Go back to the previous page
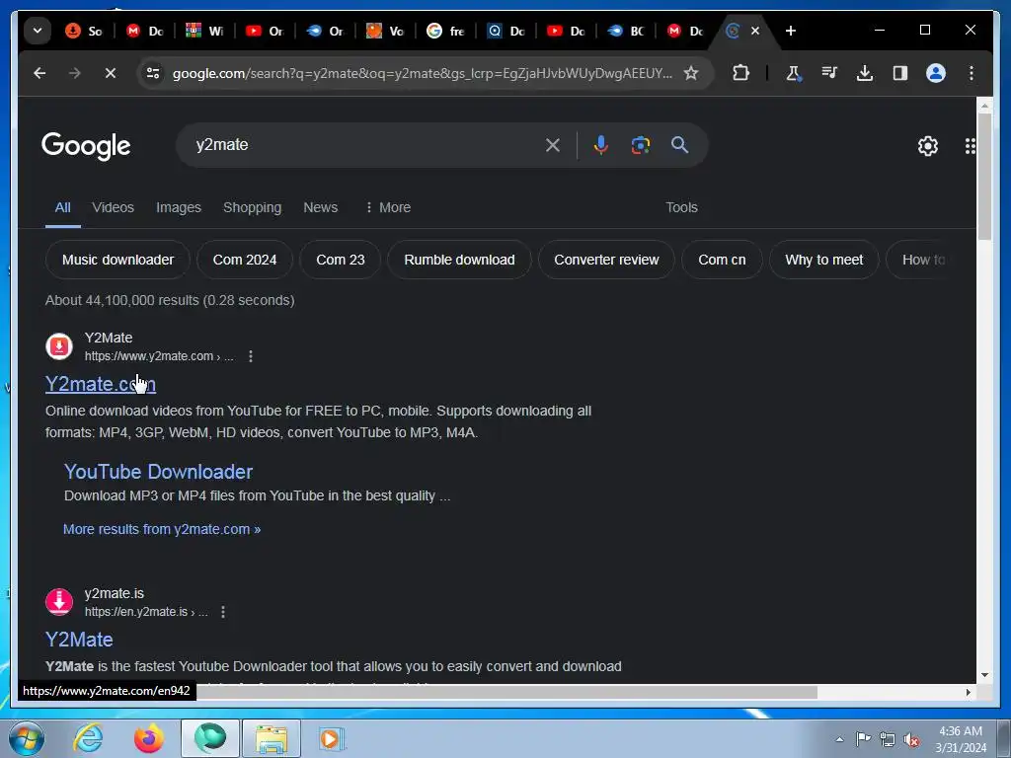Viewport: 1011px width, 758px height. point(39,73)
